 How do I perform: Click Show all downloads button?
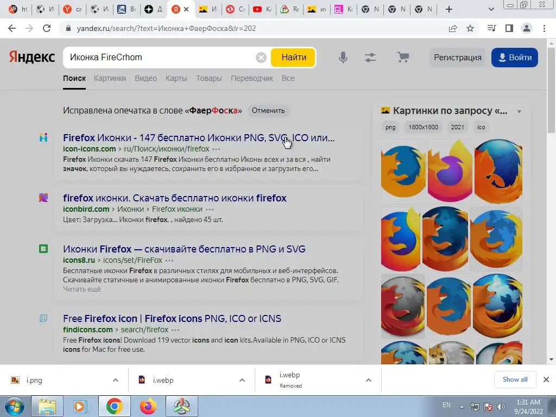(x=515, y=380)
